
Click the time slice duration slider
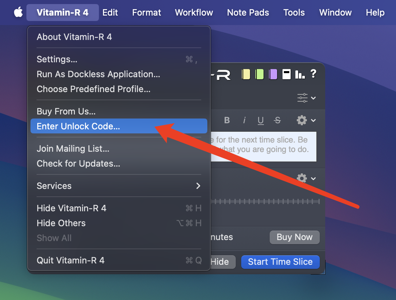[266, 201]
